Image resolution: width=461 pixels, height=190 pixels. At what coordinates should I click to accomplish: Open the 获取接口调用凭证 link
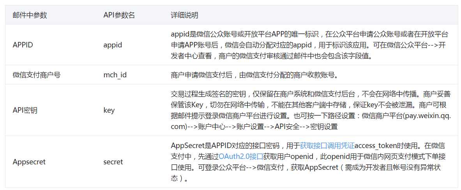pyautogui.click(x=327, y=145)
